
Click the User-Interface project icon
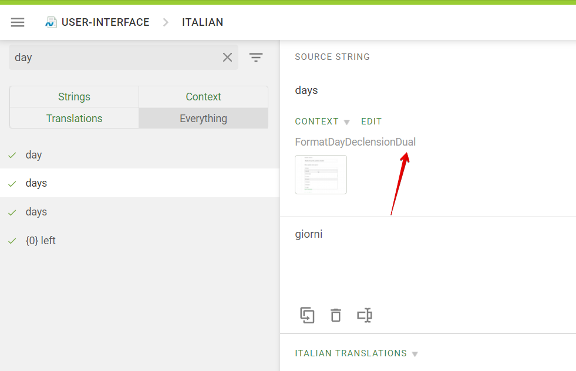[x=50, y=22]
